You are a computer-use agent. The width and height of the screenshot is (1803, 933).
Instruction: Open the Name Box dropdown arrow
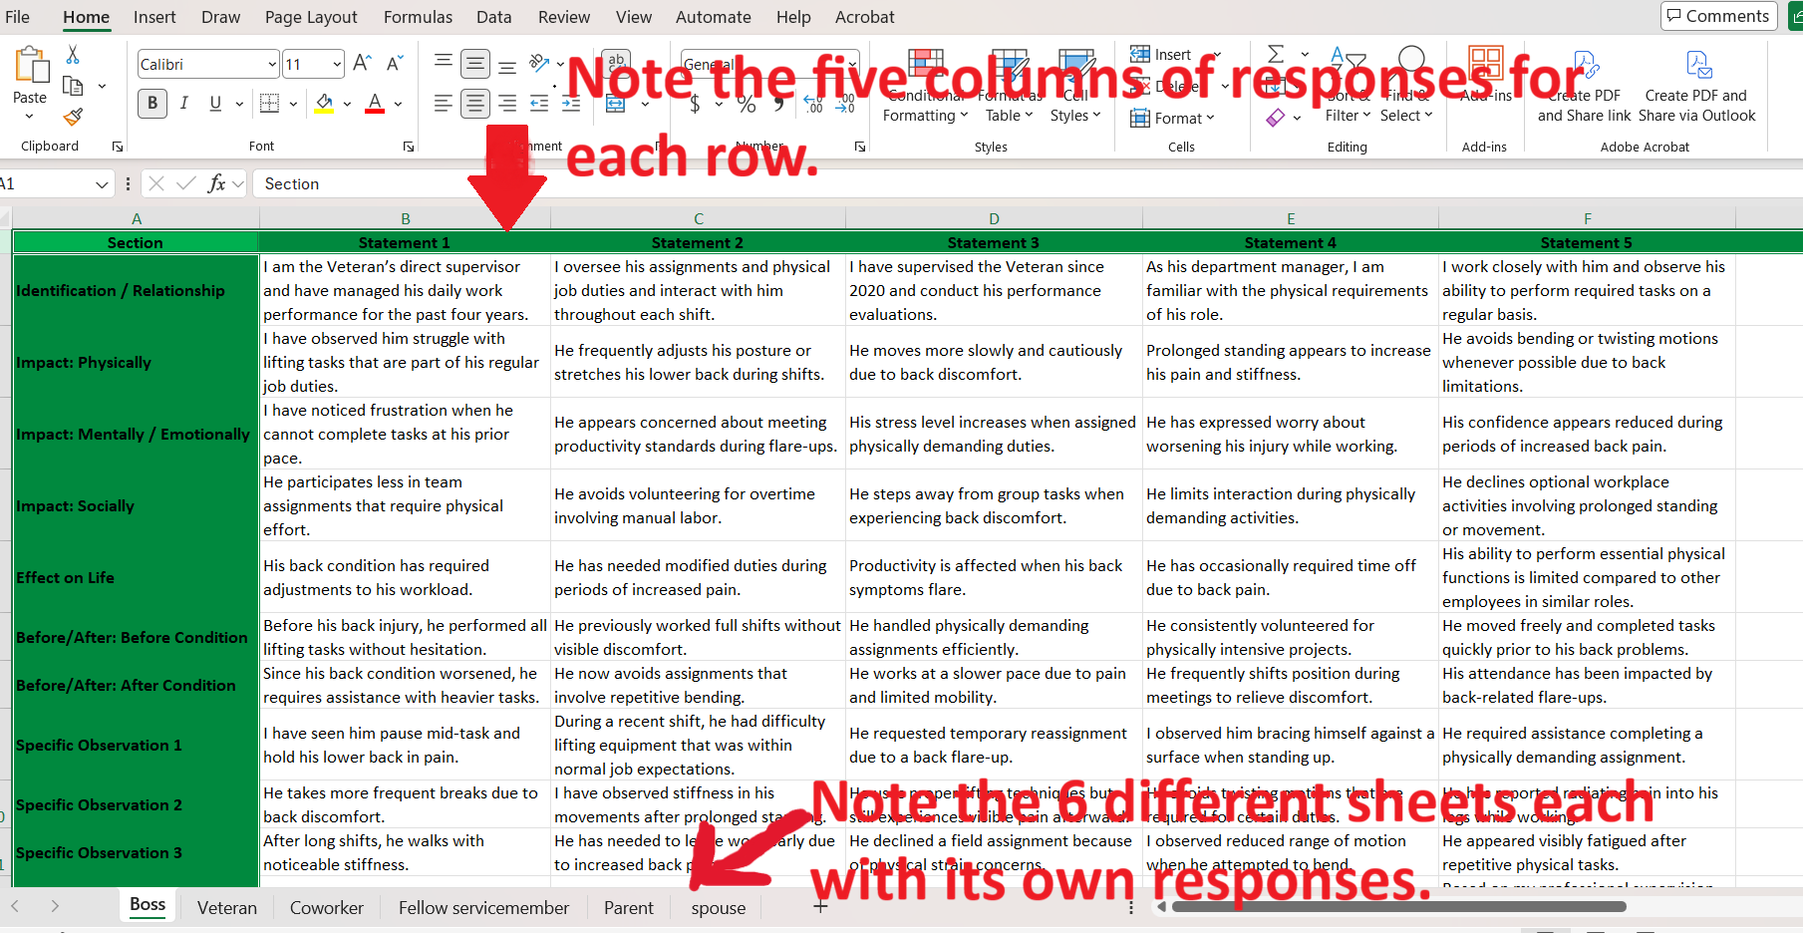(102, 184)
